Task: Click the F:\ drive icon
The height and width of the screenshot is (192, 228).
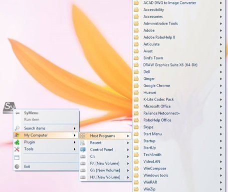Action: tap(83, 163)
